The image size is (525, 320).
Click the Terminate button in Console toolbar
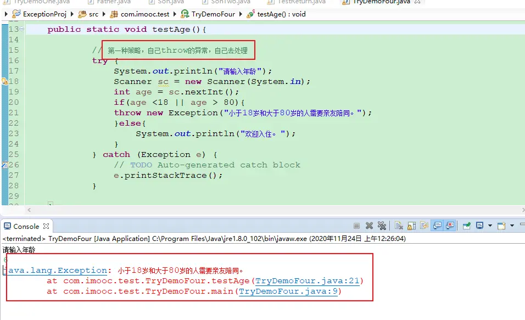[356, 226]
